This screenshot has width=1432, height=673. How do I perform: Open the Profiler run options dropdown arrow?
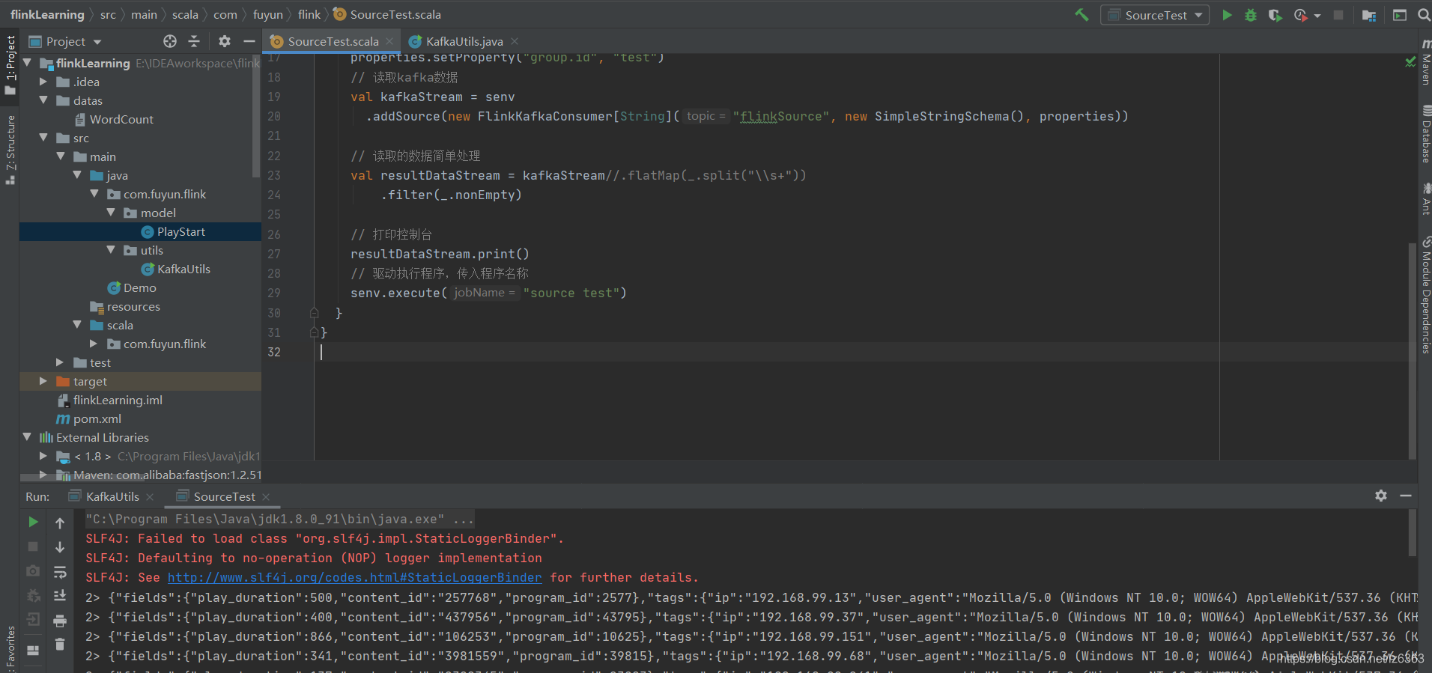(1317, 16)
